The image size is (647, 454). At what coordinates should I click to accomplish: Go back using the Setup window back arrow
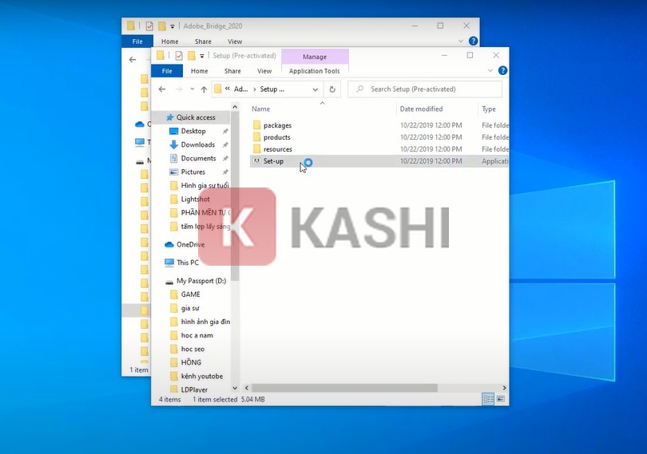[162, 89]
